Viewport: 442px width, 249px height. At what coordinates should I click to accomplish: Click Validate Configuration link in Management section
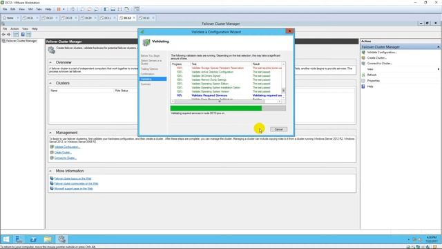(x=67, y=147)
